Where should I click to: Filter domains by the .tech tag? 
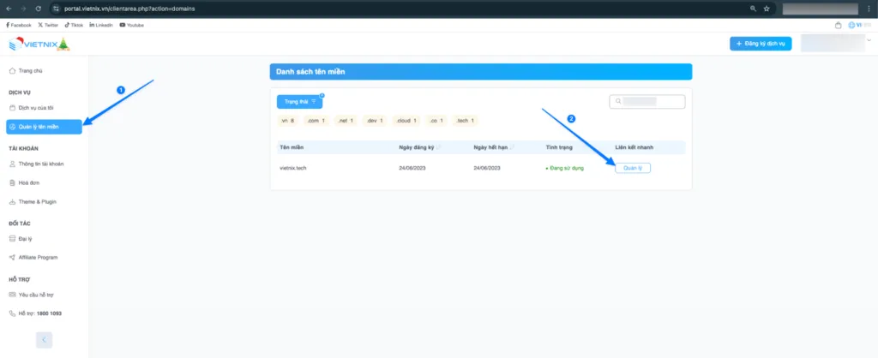pos(465,121)
